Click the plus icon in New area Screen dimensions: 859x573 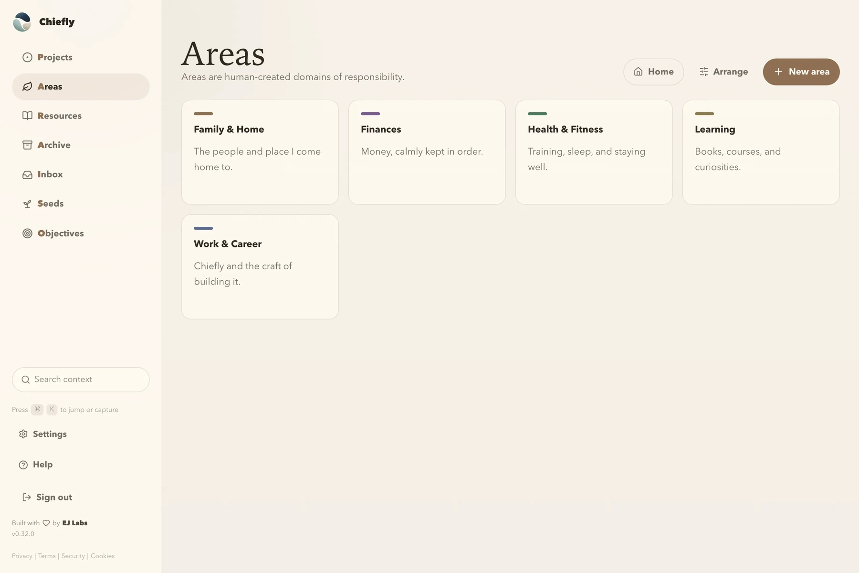[778, 72]
